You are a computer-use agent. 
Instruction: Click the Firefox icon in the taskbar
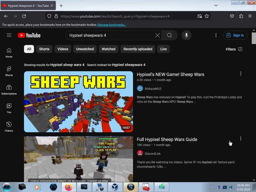click(68, 187)
